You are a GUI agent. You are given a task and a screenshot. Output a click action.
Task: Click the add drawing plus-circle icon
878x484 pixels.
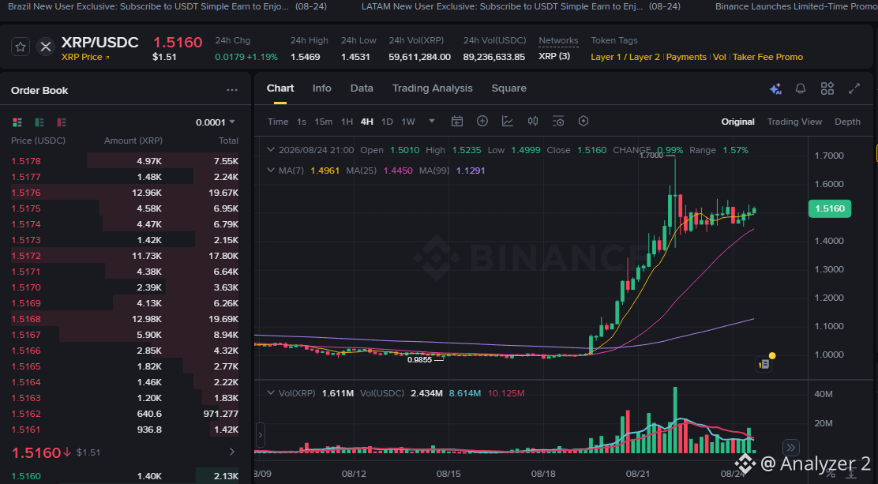point(482,121)
